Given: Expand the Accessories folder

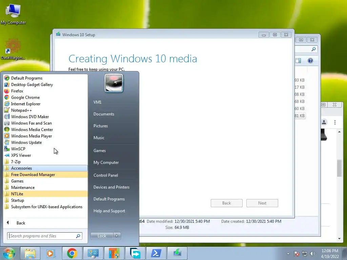Looking at the screenshot, I should click(46, 168).
